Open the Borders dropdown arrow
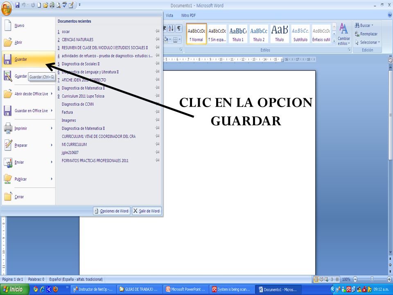The height and width of the screenshot is (295, 393). tap(179, 39)
